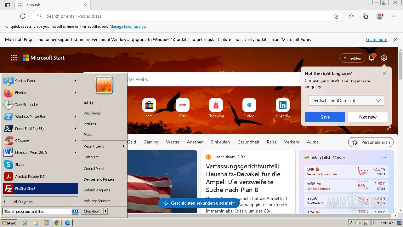403x227 pixels.
Task: Open Chrome from the taskbar
Action: tap(57, 223)
